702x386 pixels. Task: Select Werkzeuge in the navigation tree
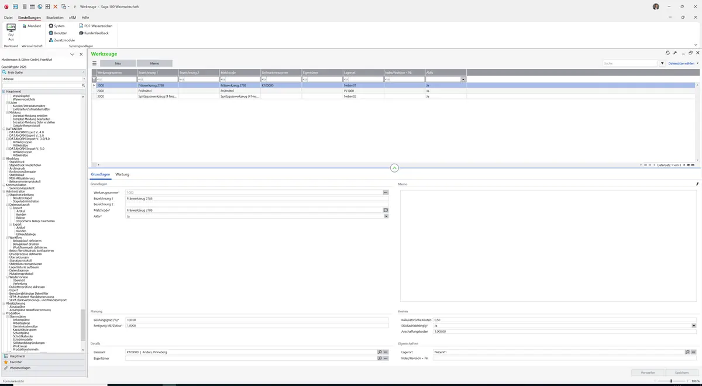pos(20,346)
